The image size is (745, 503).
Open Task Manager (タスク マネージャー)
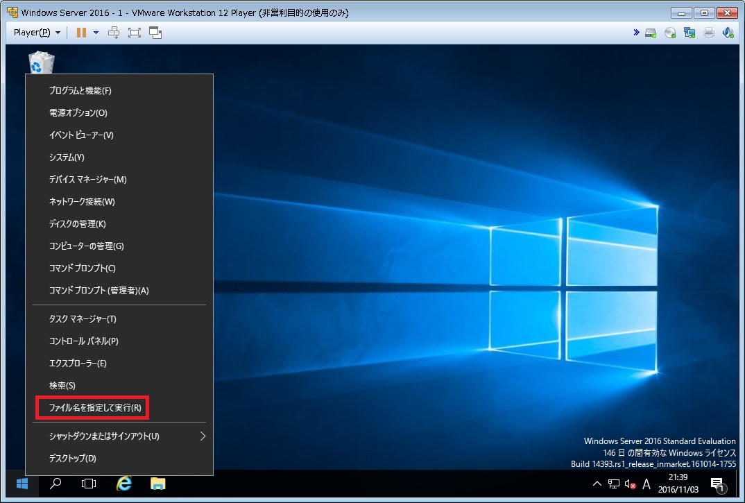(119, 319)
